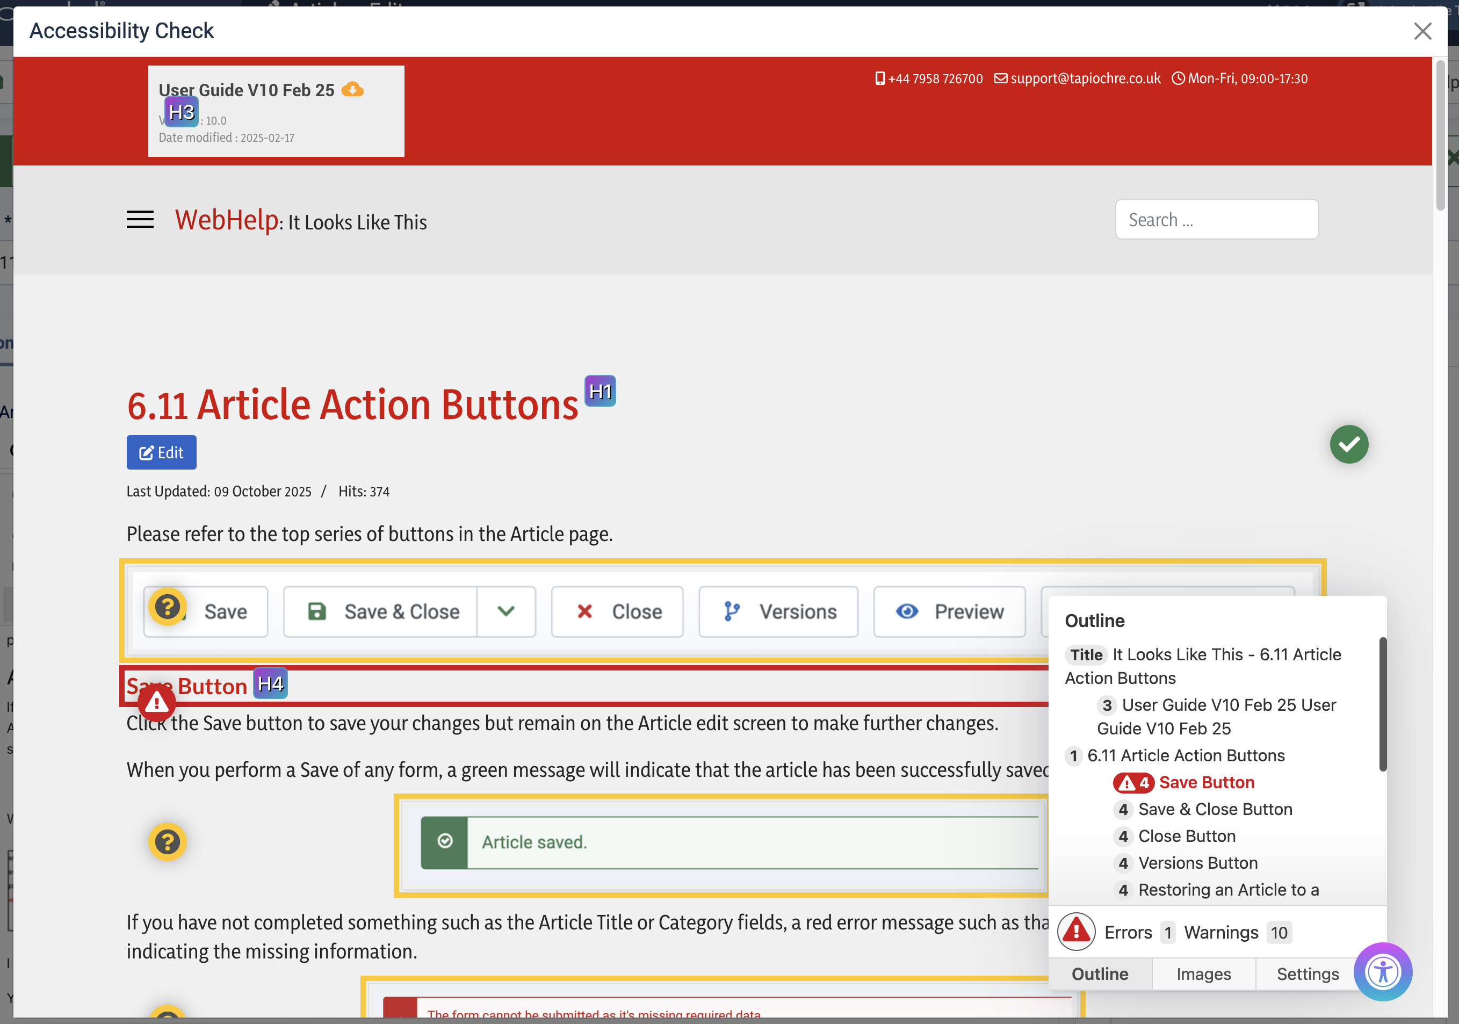The width and height of the screenshot is (1459, 1024).
Task: Select Versions Button in the outline list
Action: coord(1197,863)
